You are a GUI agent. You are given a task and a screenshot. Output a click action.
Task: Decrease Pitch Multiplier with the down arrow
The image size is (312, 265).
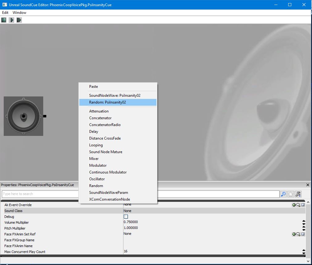[304, 230]
